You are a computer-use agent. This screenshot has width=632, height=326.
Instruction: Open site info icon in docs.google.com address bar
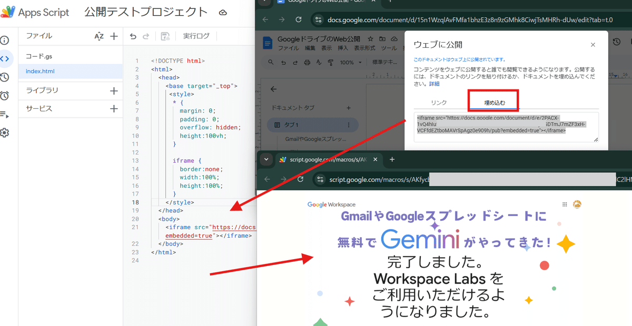click(317, 20)
